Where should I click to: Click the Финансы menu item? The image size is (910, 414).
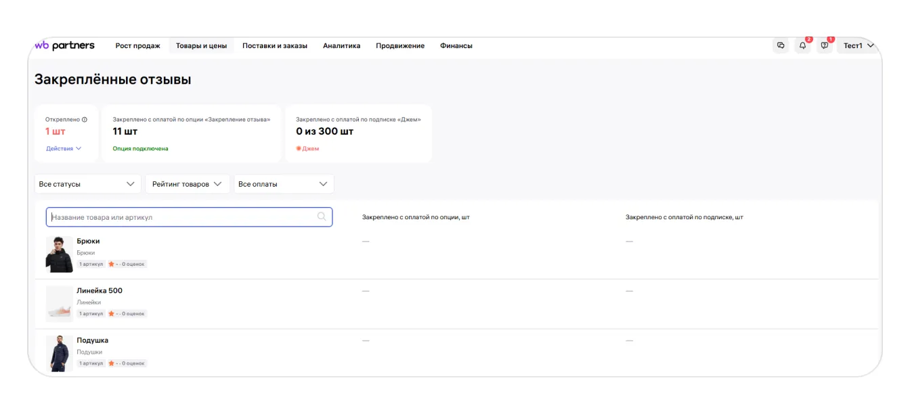click(456, 45)
